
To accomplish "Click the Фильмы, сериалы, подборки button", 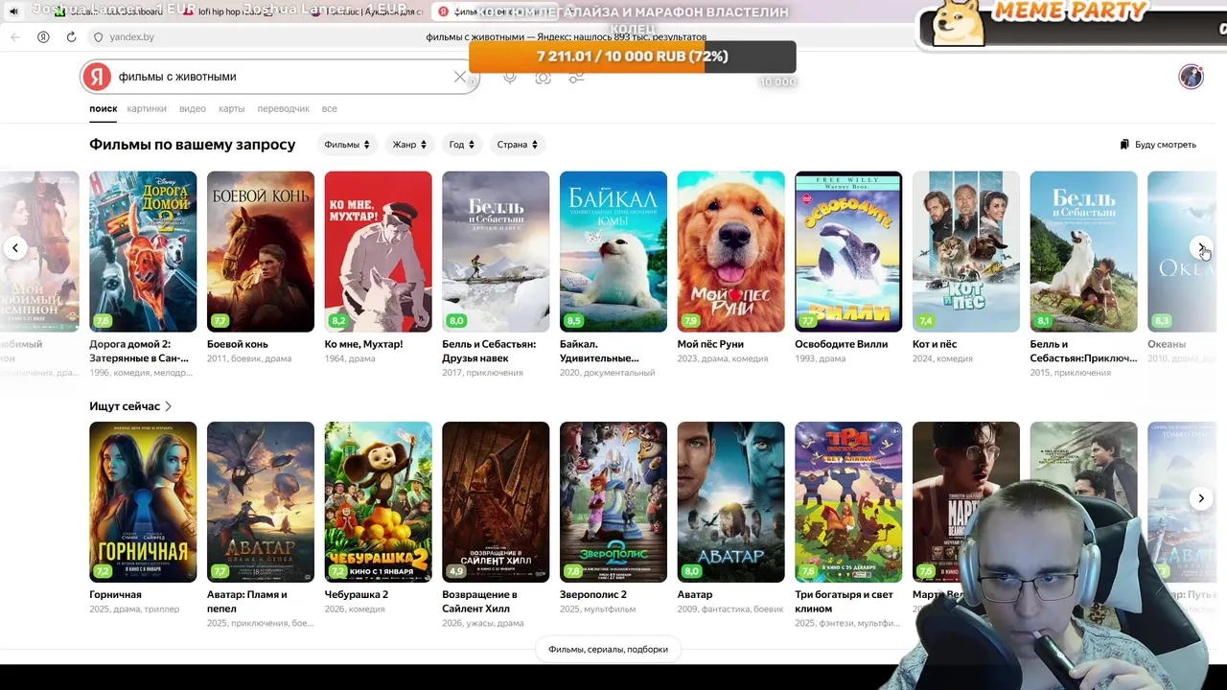I will point(608,649).
